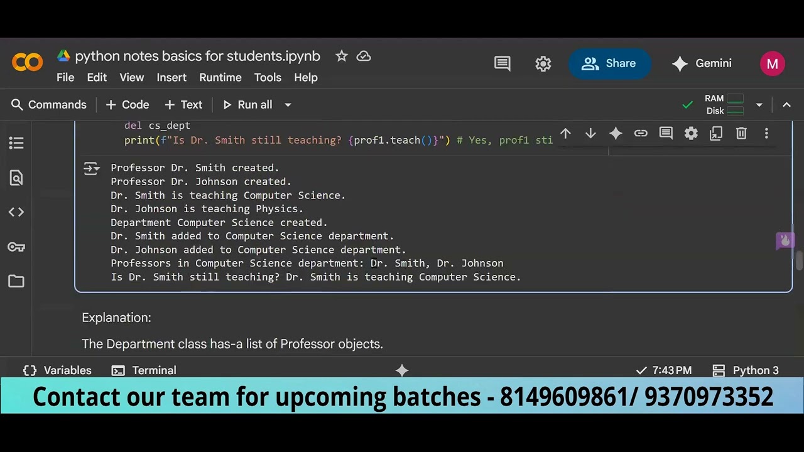Open the Insert menu
Viewport: 804px width, 452px height.
click(x=171, y=77)
